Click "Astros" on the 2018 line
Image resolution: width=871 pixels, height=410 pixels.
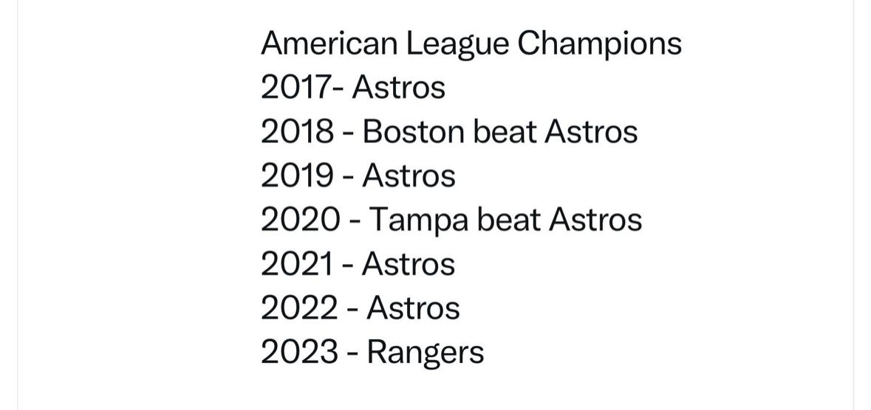point(590,132)
